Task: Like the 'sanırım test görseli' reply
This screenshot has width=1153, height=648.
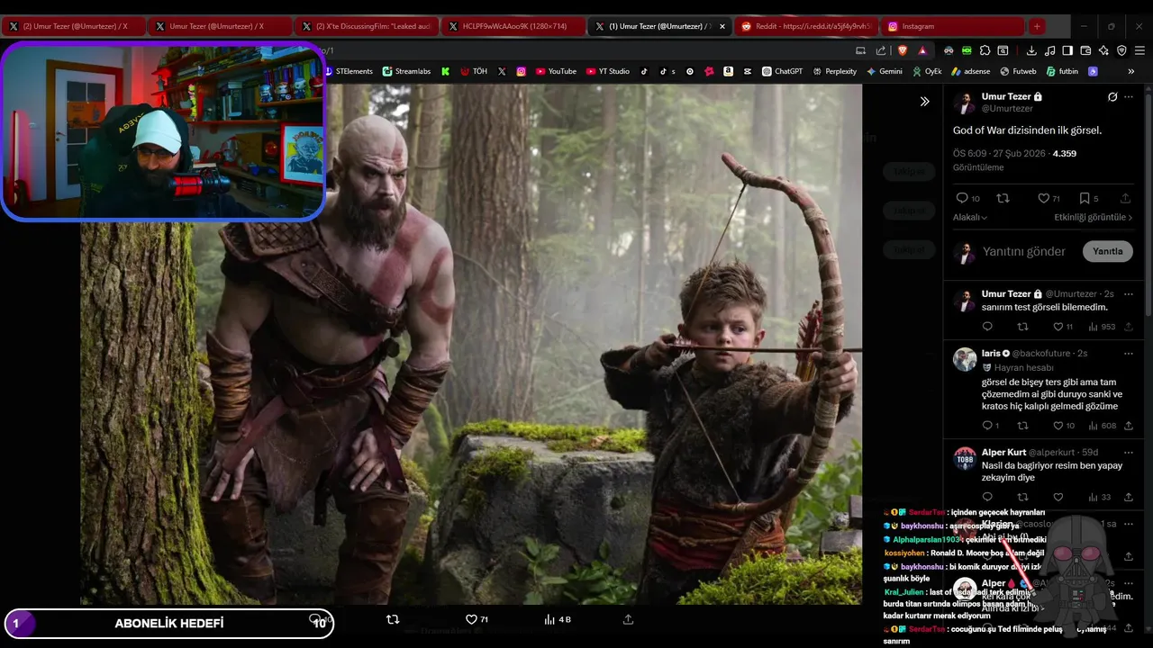Action: (1063, 327)
